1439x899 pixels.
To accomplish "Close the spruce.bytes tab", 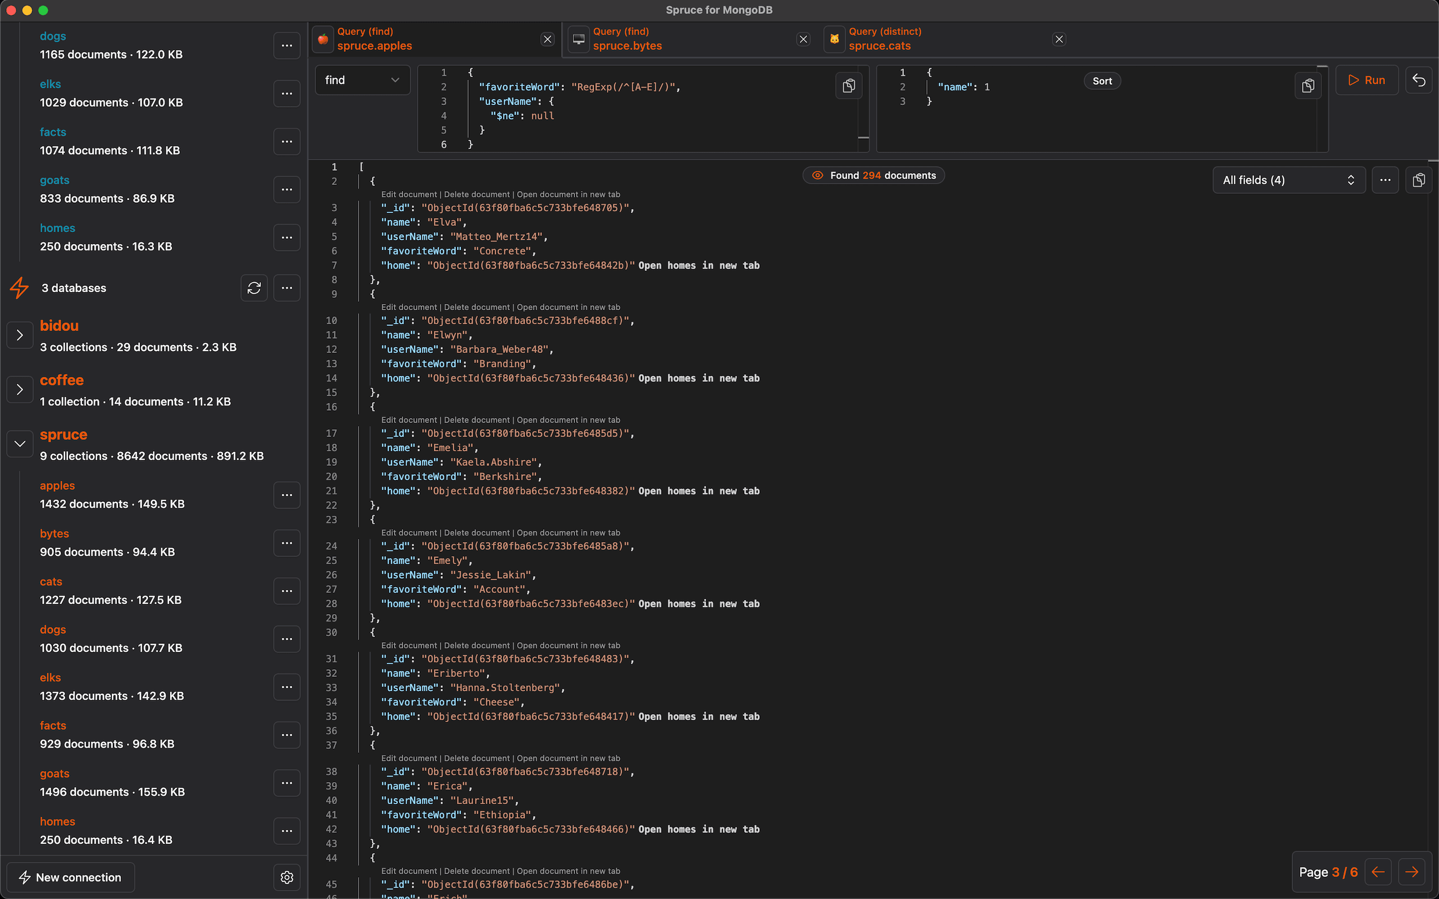I will 803,39.
